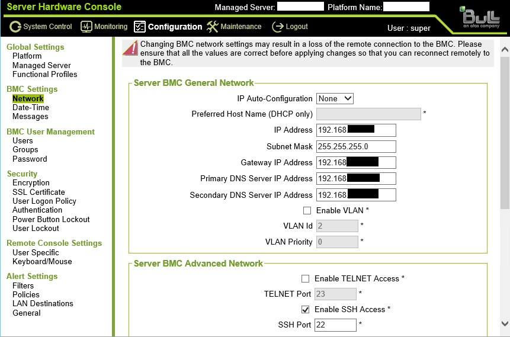Open Date-Time settings
Screen dimensions: 510x337
(31, 107)
